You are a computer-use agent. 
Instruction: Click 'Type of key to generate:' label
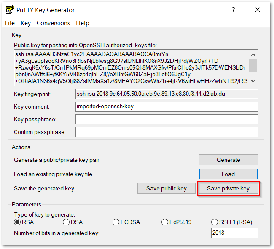pyautogui.click(x=45, y=214)
